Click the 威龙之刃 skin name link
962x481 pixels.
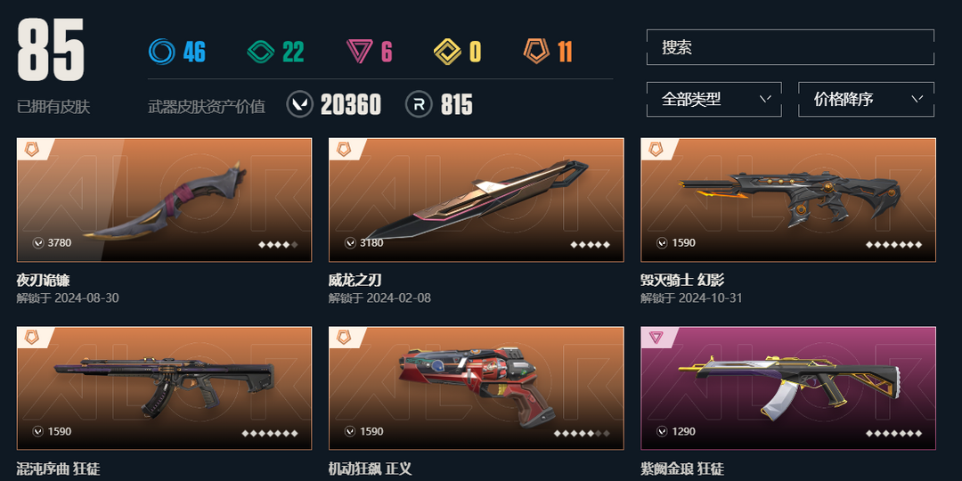[355, 281]
